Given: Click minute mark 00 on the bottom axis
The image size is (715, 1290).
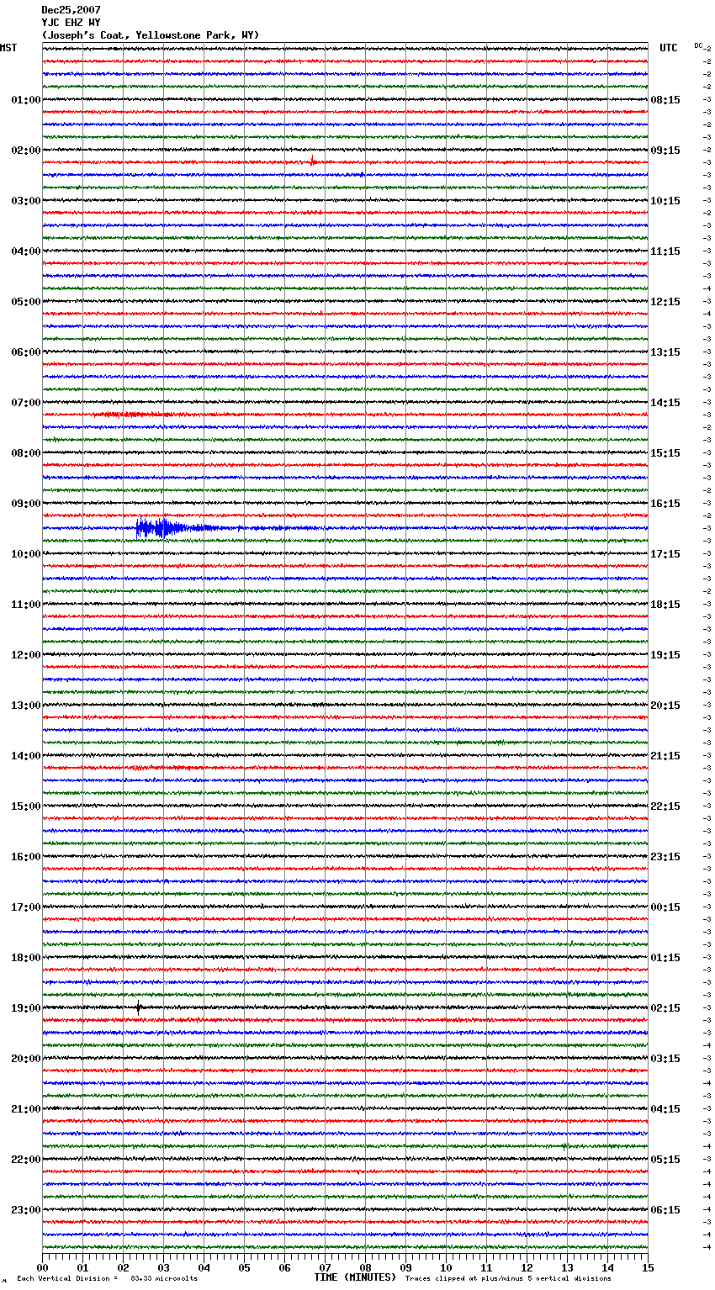Looking at the screenshot, I should click(42, 1267).
